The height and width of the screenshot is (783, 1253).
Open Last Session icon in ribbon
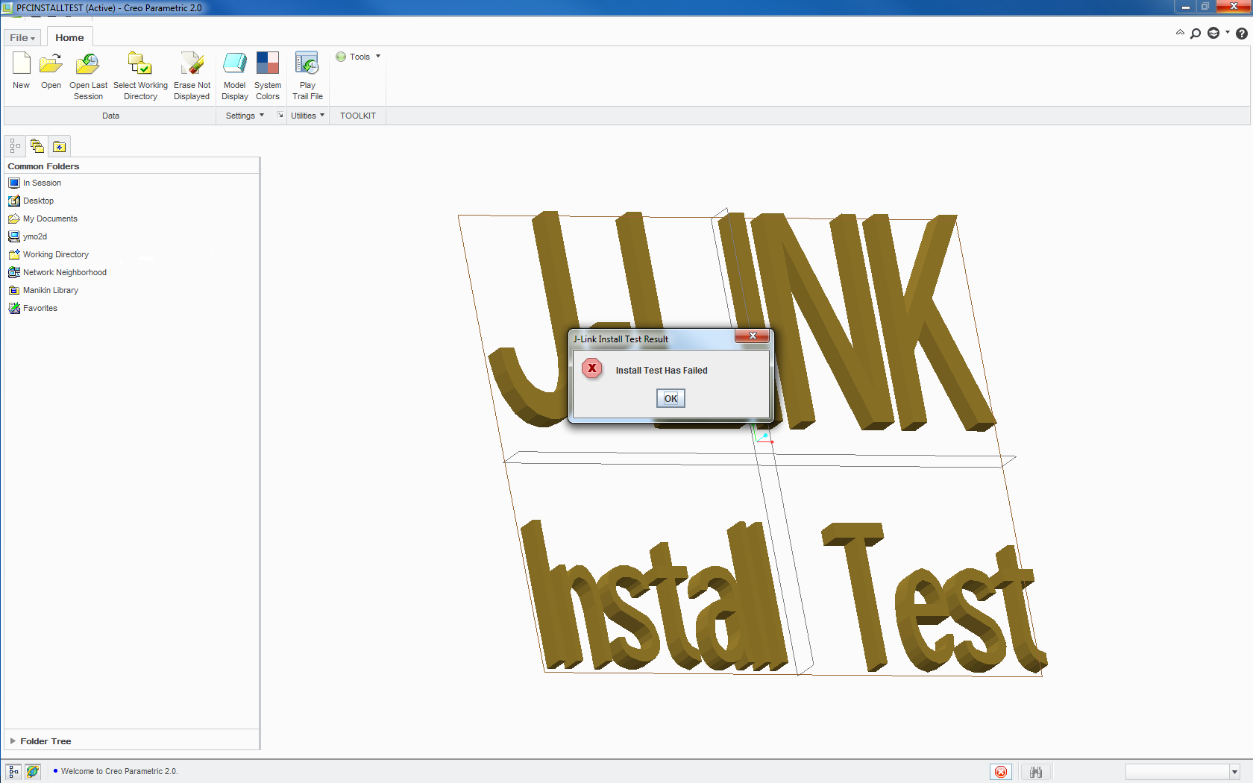pos(88,64)
